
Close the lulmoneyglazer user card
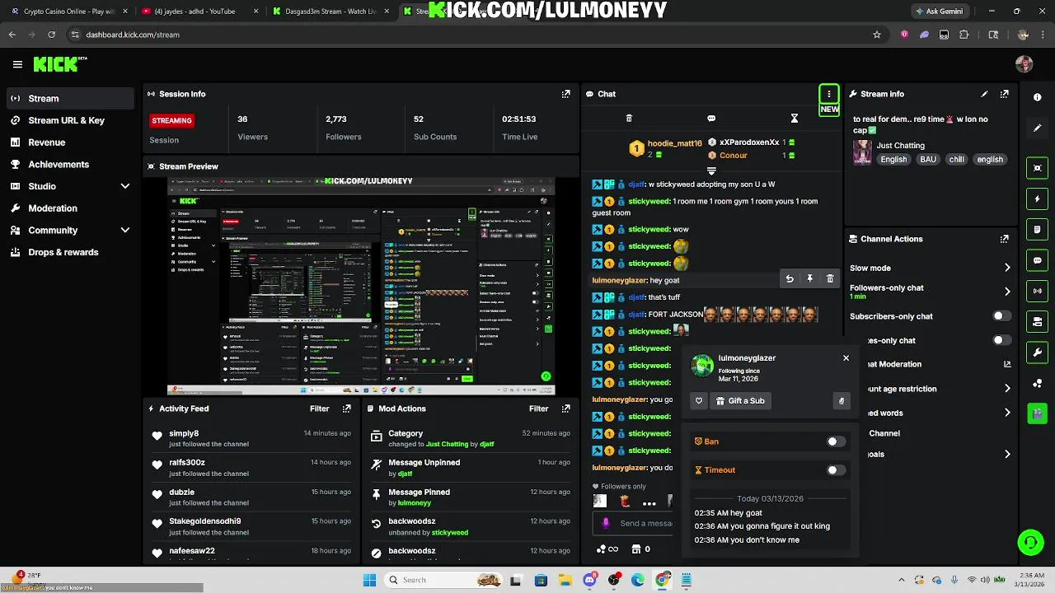[x=846, y=358]
